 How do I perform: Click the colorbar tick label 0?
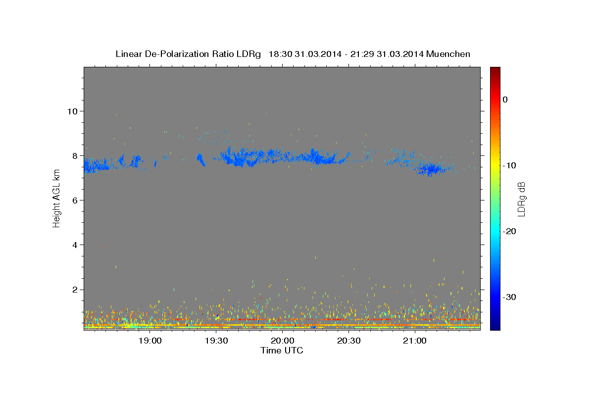(x=505, y=99)
